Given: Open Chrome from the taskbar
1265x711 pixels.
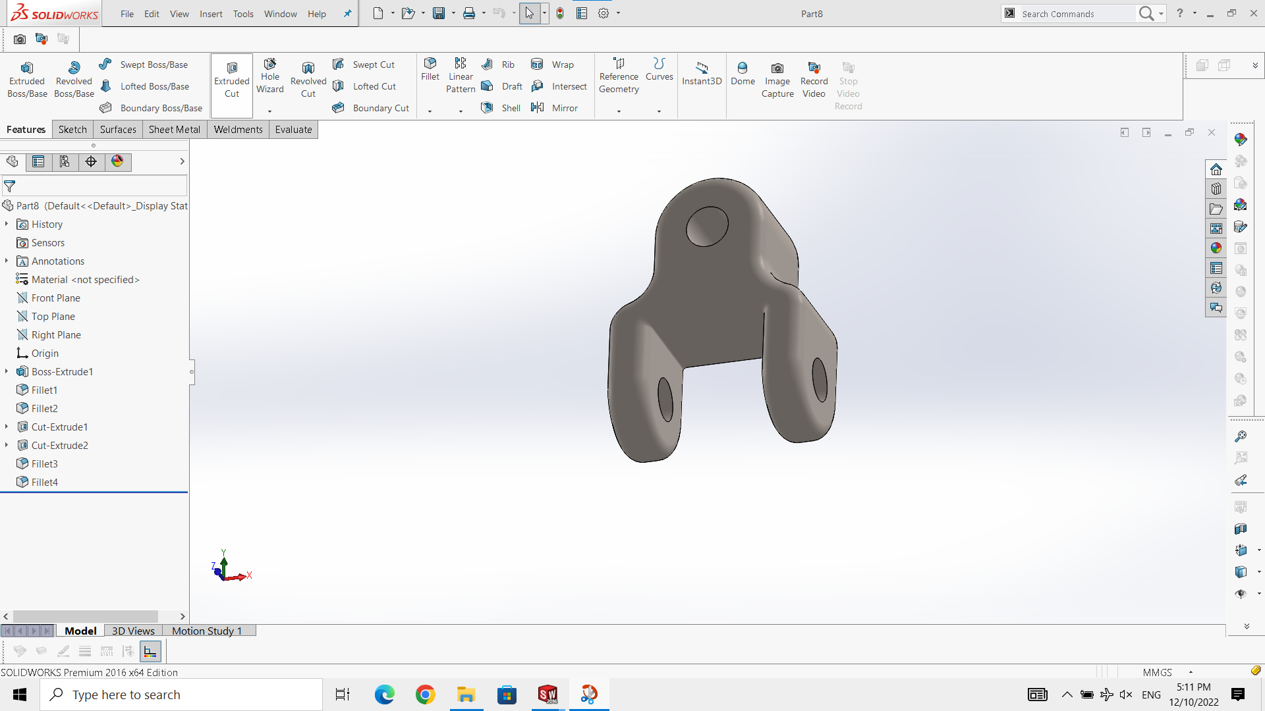Looking at the screenshot, I should [426, 695].
